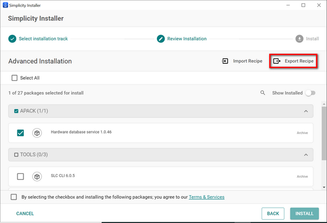Click the Import Recipe arrow icon
The image size is (327, 223).
pyautogui.click(x=225, y=61)
